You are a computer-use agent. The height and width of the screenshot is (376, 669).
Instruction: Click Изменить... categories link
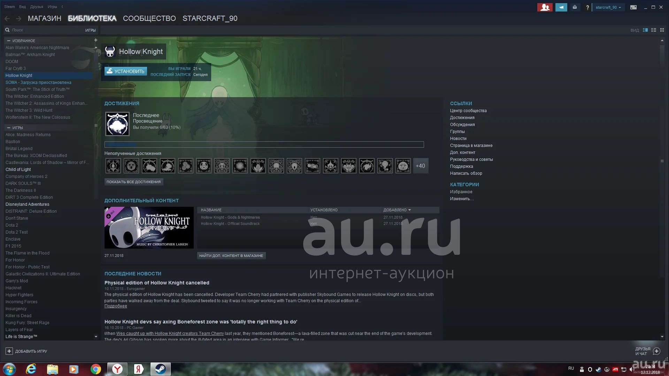tap(462, 199)
